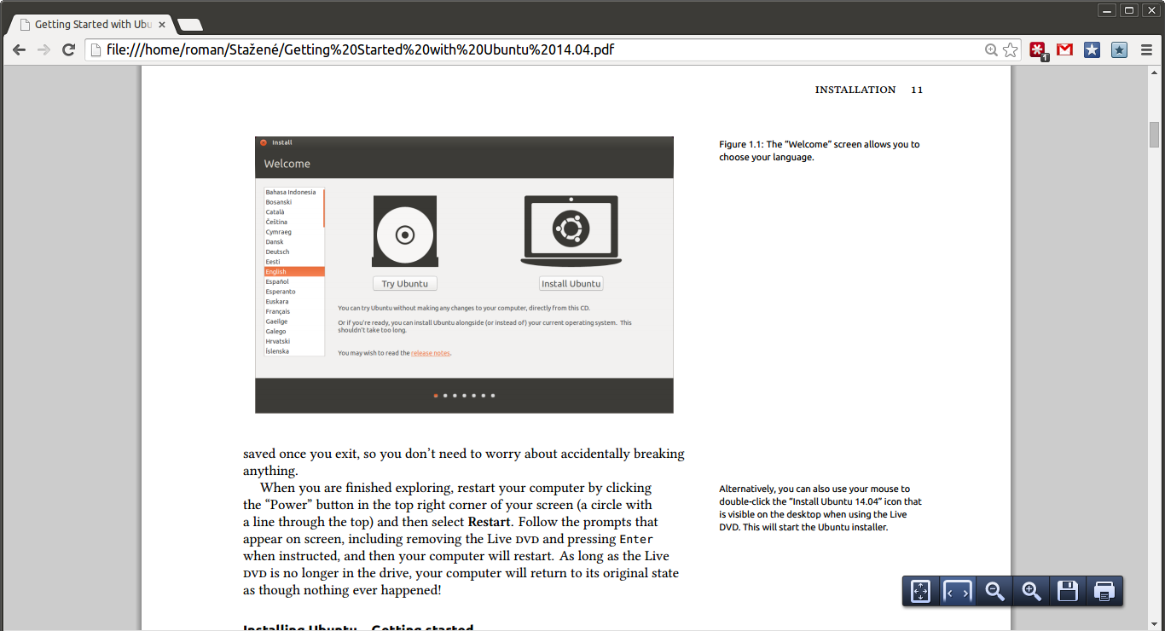The width and height of the screenshot is (1165, 631).
Task: Click the laptop Ubuntu logo image
Action: (571, 231)
